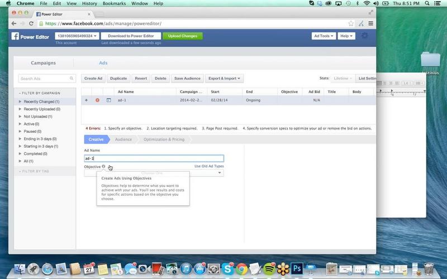
Task: Click into the Ad Name input field
Action: (x=154, y=158)
